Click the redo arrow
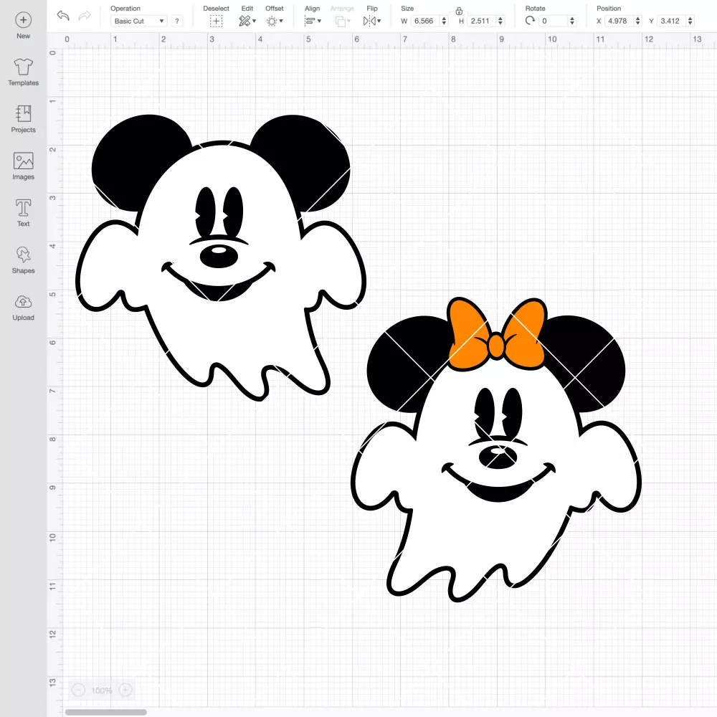The width and height of the screenshot is (717, 717). [85, 16]
